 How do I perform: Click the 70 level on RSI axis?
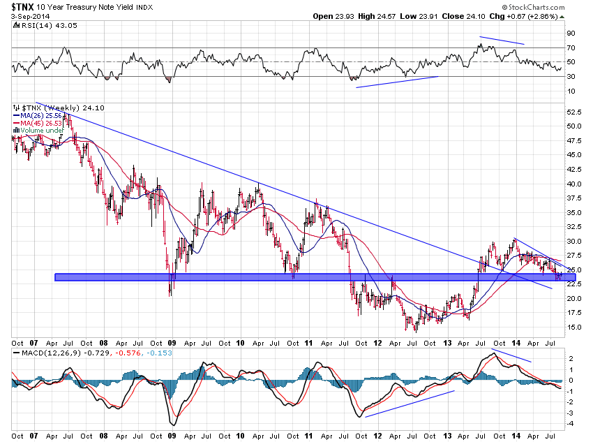coord(569,48)
